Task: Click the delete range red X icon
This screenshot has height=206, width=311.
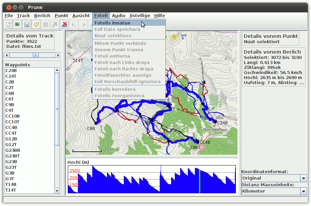Action: pyautogui.click(x=65, y=24)
